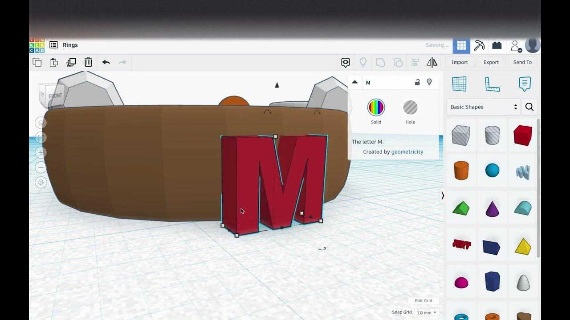Viewport: 570px width, 320px height.
Task: Open the user profile avatar
Action: pyautogui.click(x=533, y=45)
